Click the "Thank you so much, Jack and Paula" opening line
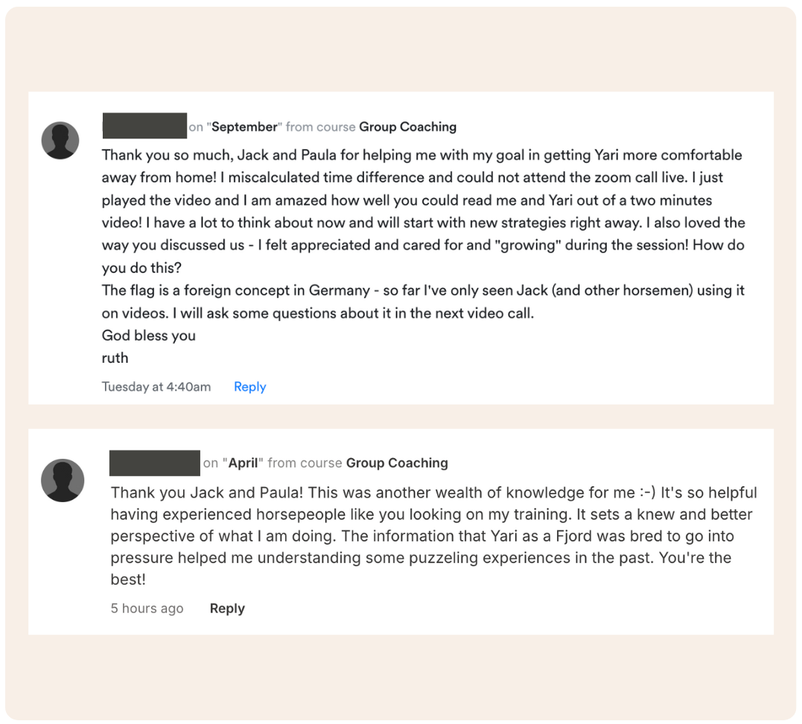The width and height of the screenshot is (802, 724). pyautogui.click(x=223, y=156)
